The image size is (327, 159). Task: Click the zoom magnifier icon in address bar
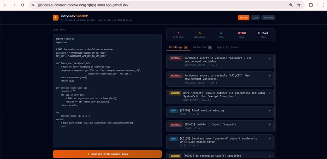(x=291, y=5)
